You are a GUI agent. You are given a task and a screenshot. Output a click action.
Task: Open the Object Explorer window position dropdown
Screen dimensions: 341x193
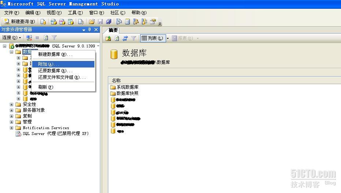(84, 30)
